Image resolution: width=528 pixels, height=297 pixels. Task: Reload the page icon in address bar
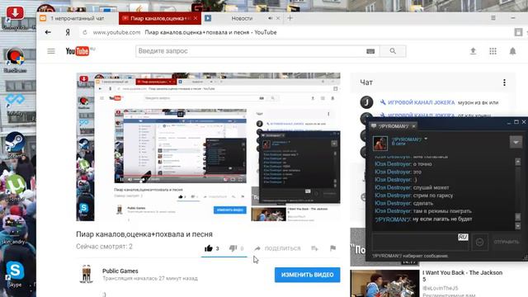(84, 32)
